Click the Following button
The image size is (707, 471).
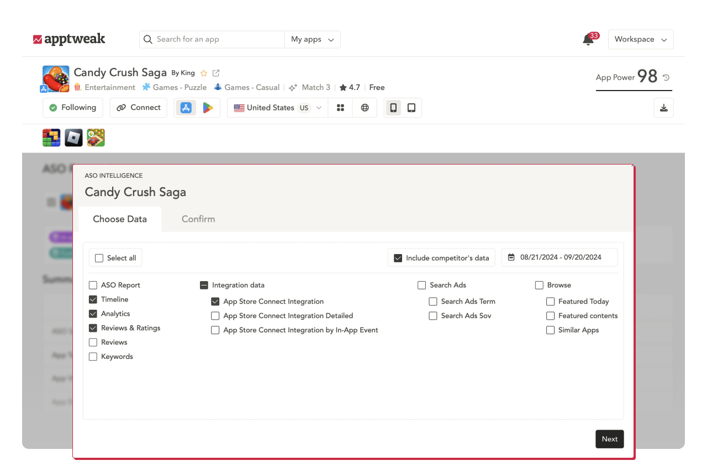tap(72, 108)
